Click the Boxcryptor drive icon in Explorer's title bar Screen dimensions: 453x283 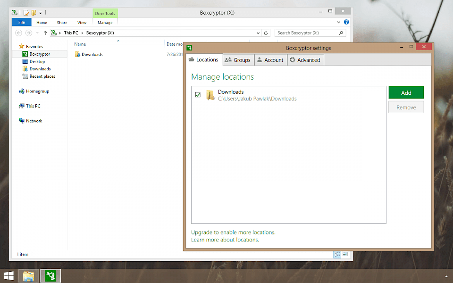[15, 13]
